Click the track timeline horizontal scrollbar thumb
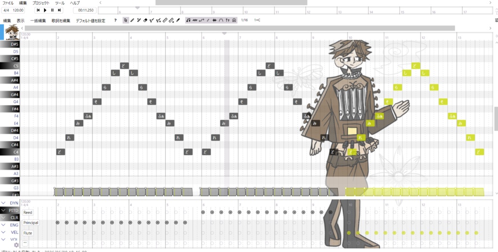The width and height of the screenshot is (498, 252). tap(231, 2)
